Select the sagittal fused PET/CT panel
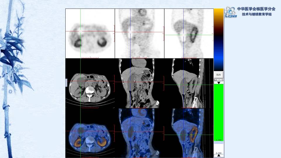The width and height of the screenshot is (281, 158). pos(189,133)
